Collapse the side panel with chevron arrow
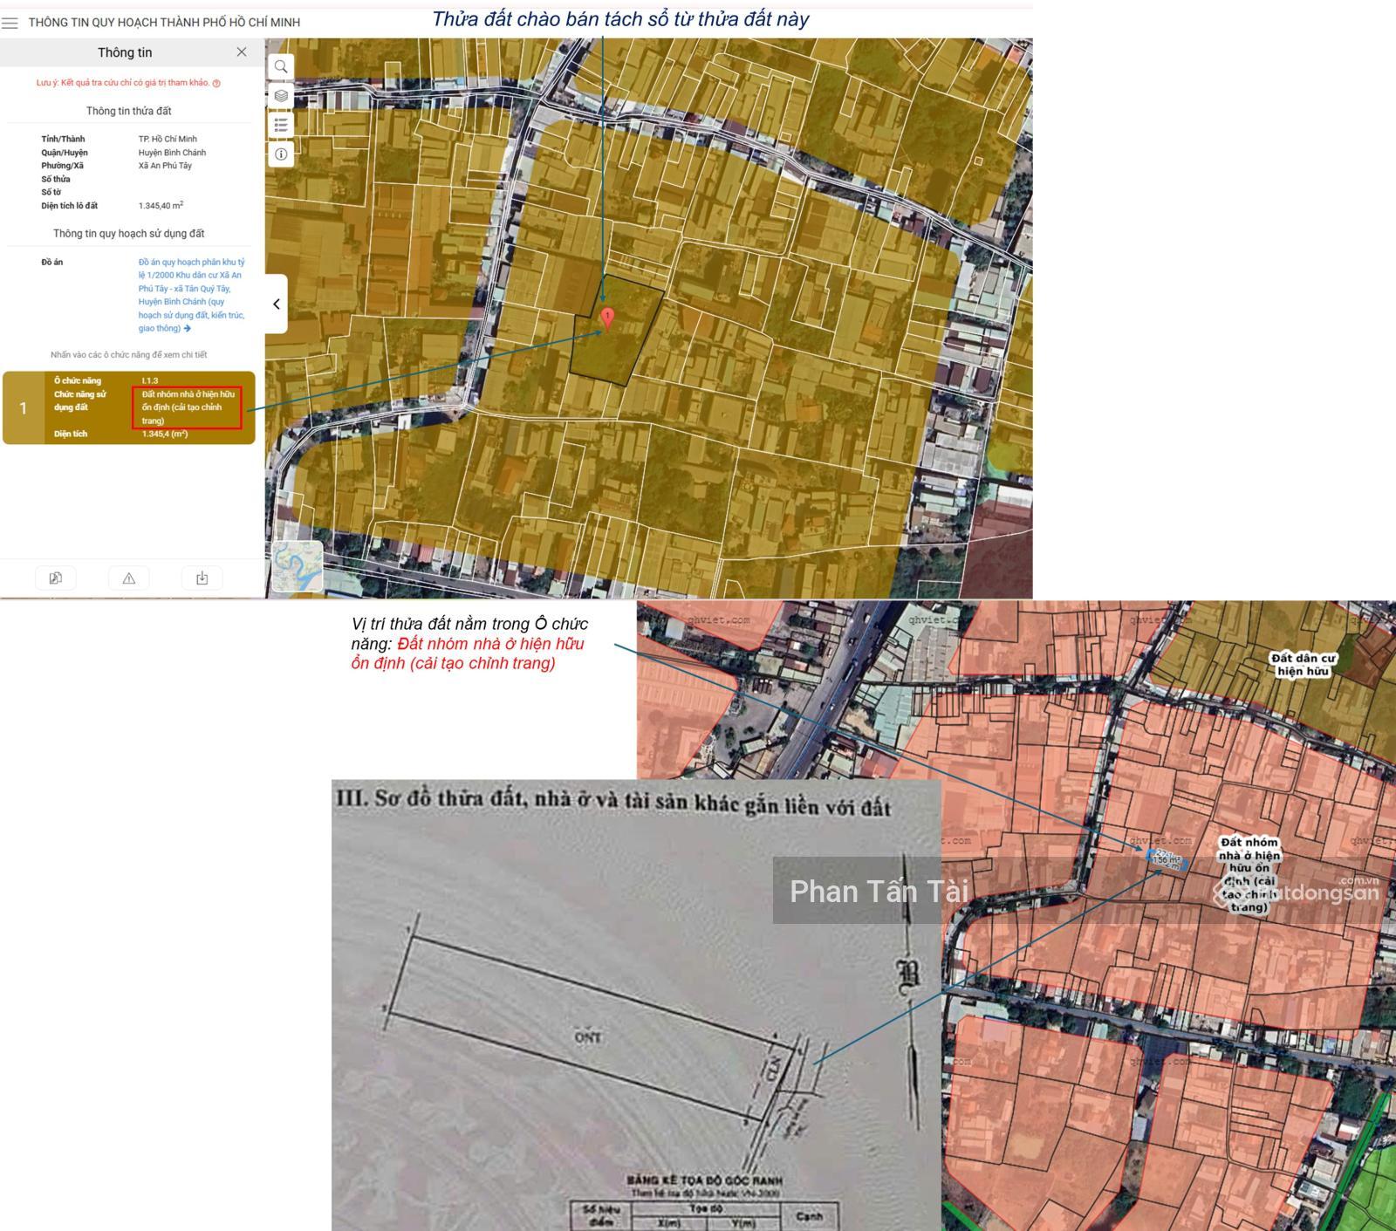 [x=277, y=304]
